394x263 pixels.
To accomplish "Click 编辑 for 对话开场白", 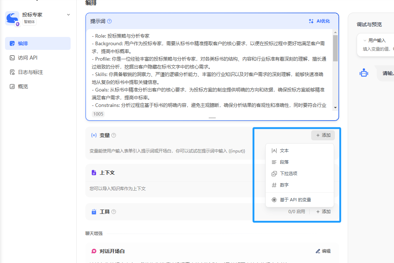I will click(323, 251).
